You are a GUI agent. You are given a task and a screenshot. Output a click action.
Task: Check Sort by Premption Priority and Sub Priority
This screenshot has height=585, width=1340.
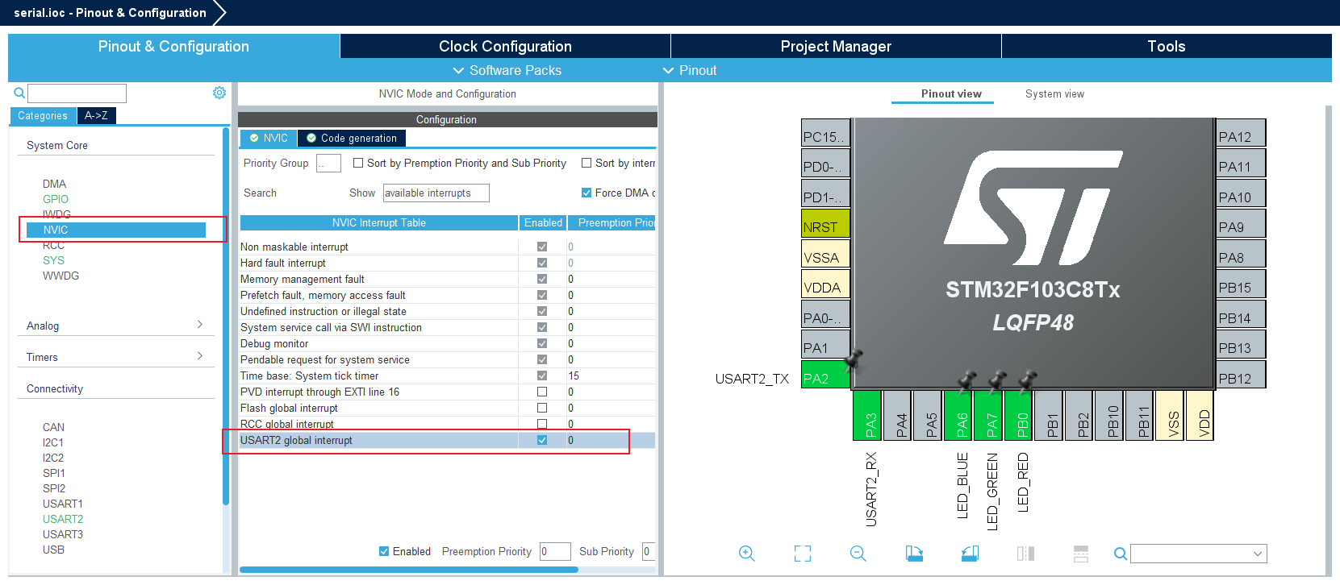point(358,163)
